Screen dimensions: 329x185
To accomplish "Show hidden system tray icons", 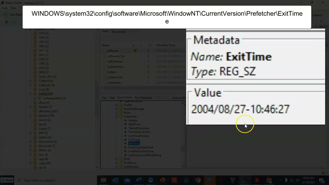I will (x=280, y=180).
